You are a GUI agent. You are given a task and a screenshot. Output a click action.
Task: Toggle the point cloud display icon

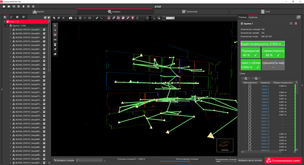tap(118, 18)
